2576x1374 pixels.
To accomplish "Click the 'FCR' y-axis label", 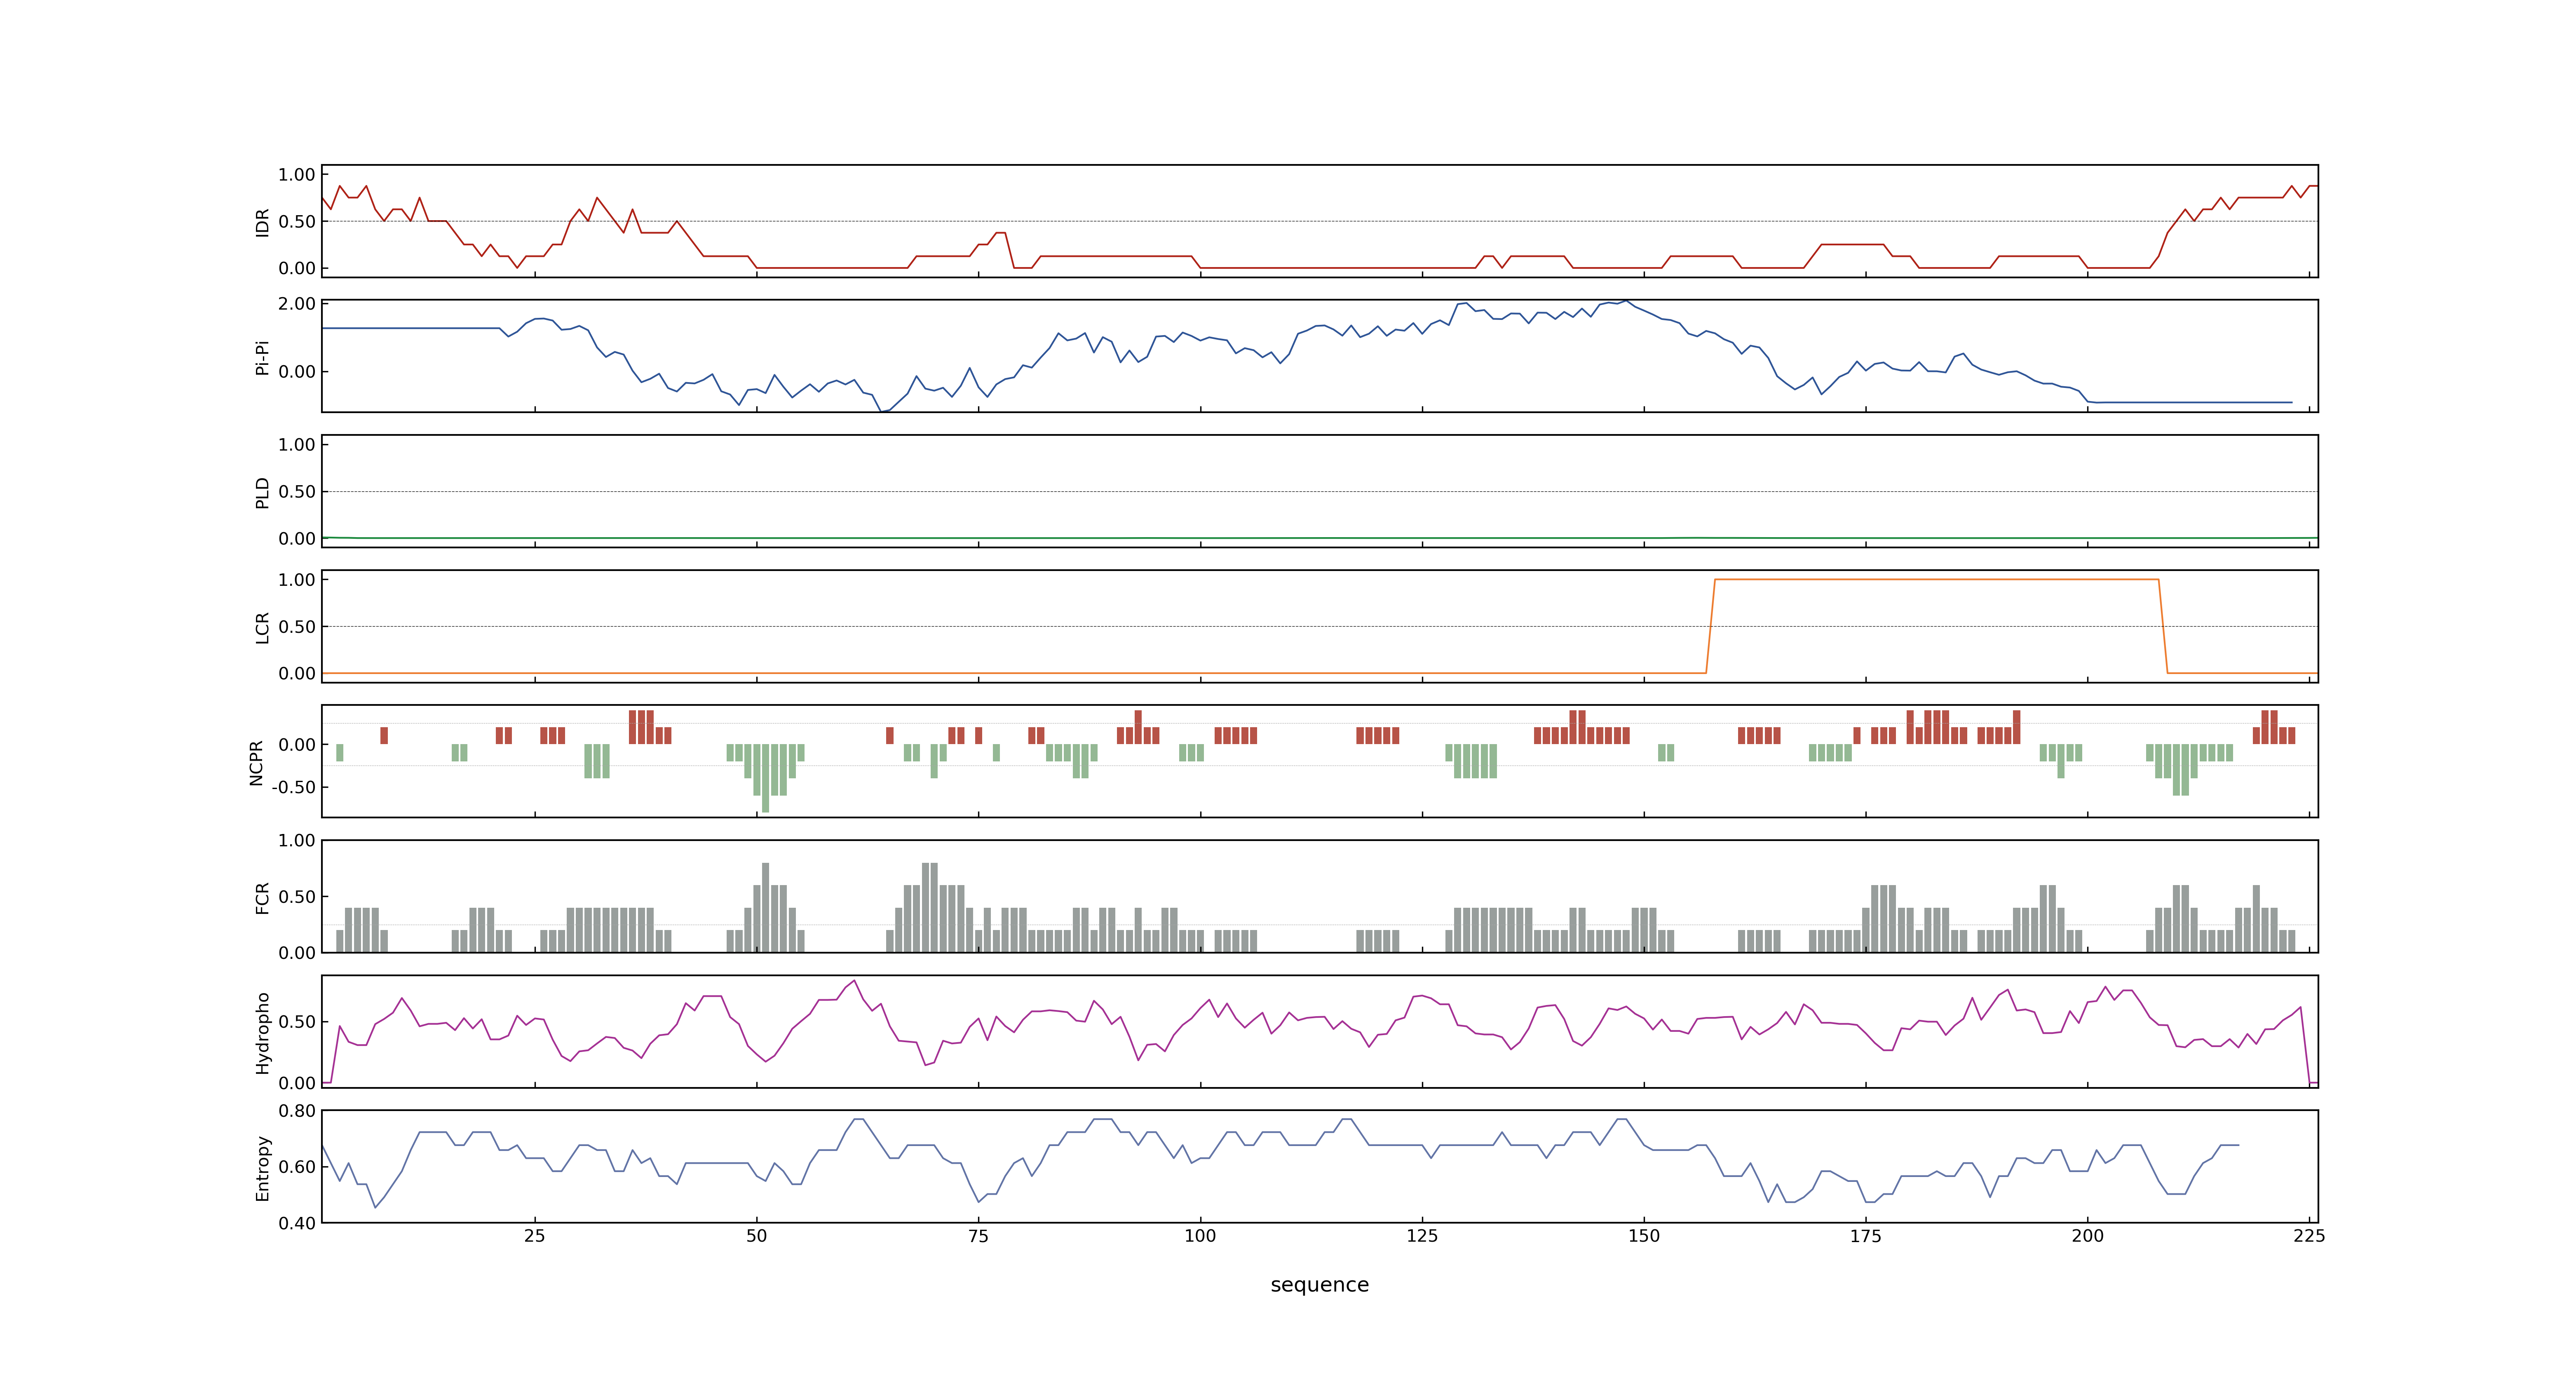I will tap(263, 897).
